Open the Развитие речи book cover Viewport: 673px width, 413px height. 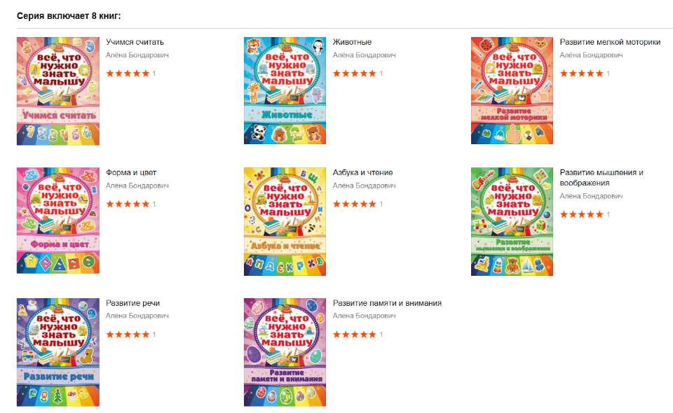58,352
